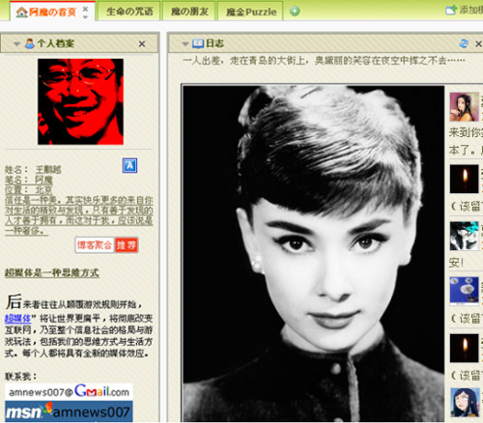The width and height of the screenshot is (483, 423).
Task: Click the 博客聚合 button
Action: [95, 245]
